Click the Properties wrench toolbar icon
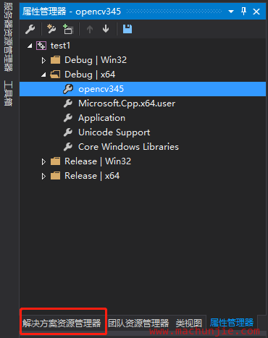Image resolution: width=268 pixels, height=338 pixels. tap(30, 29)
